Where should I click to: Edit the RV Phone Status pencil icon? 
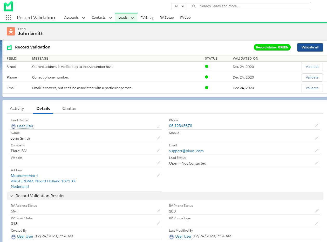coord(317,211)
